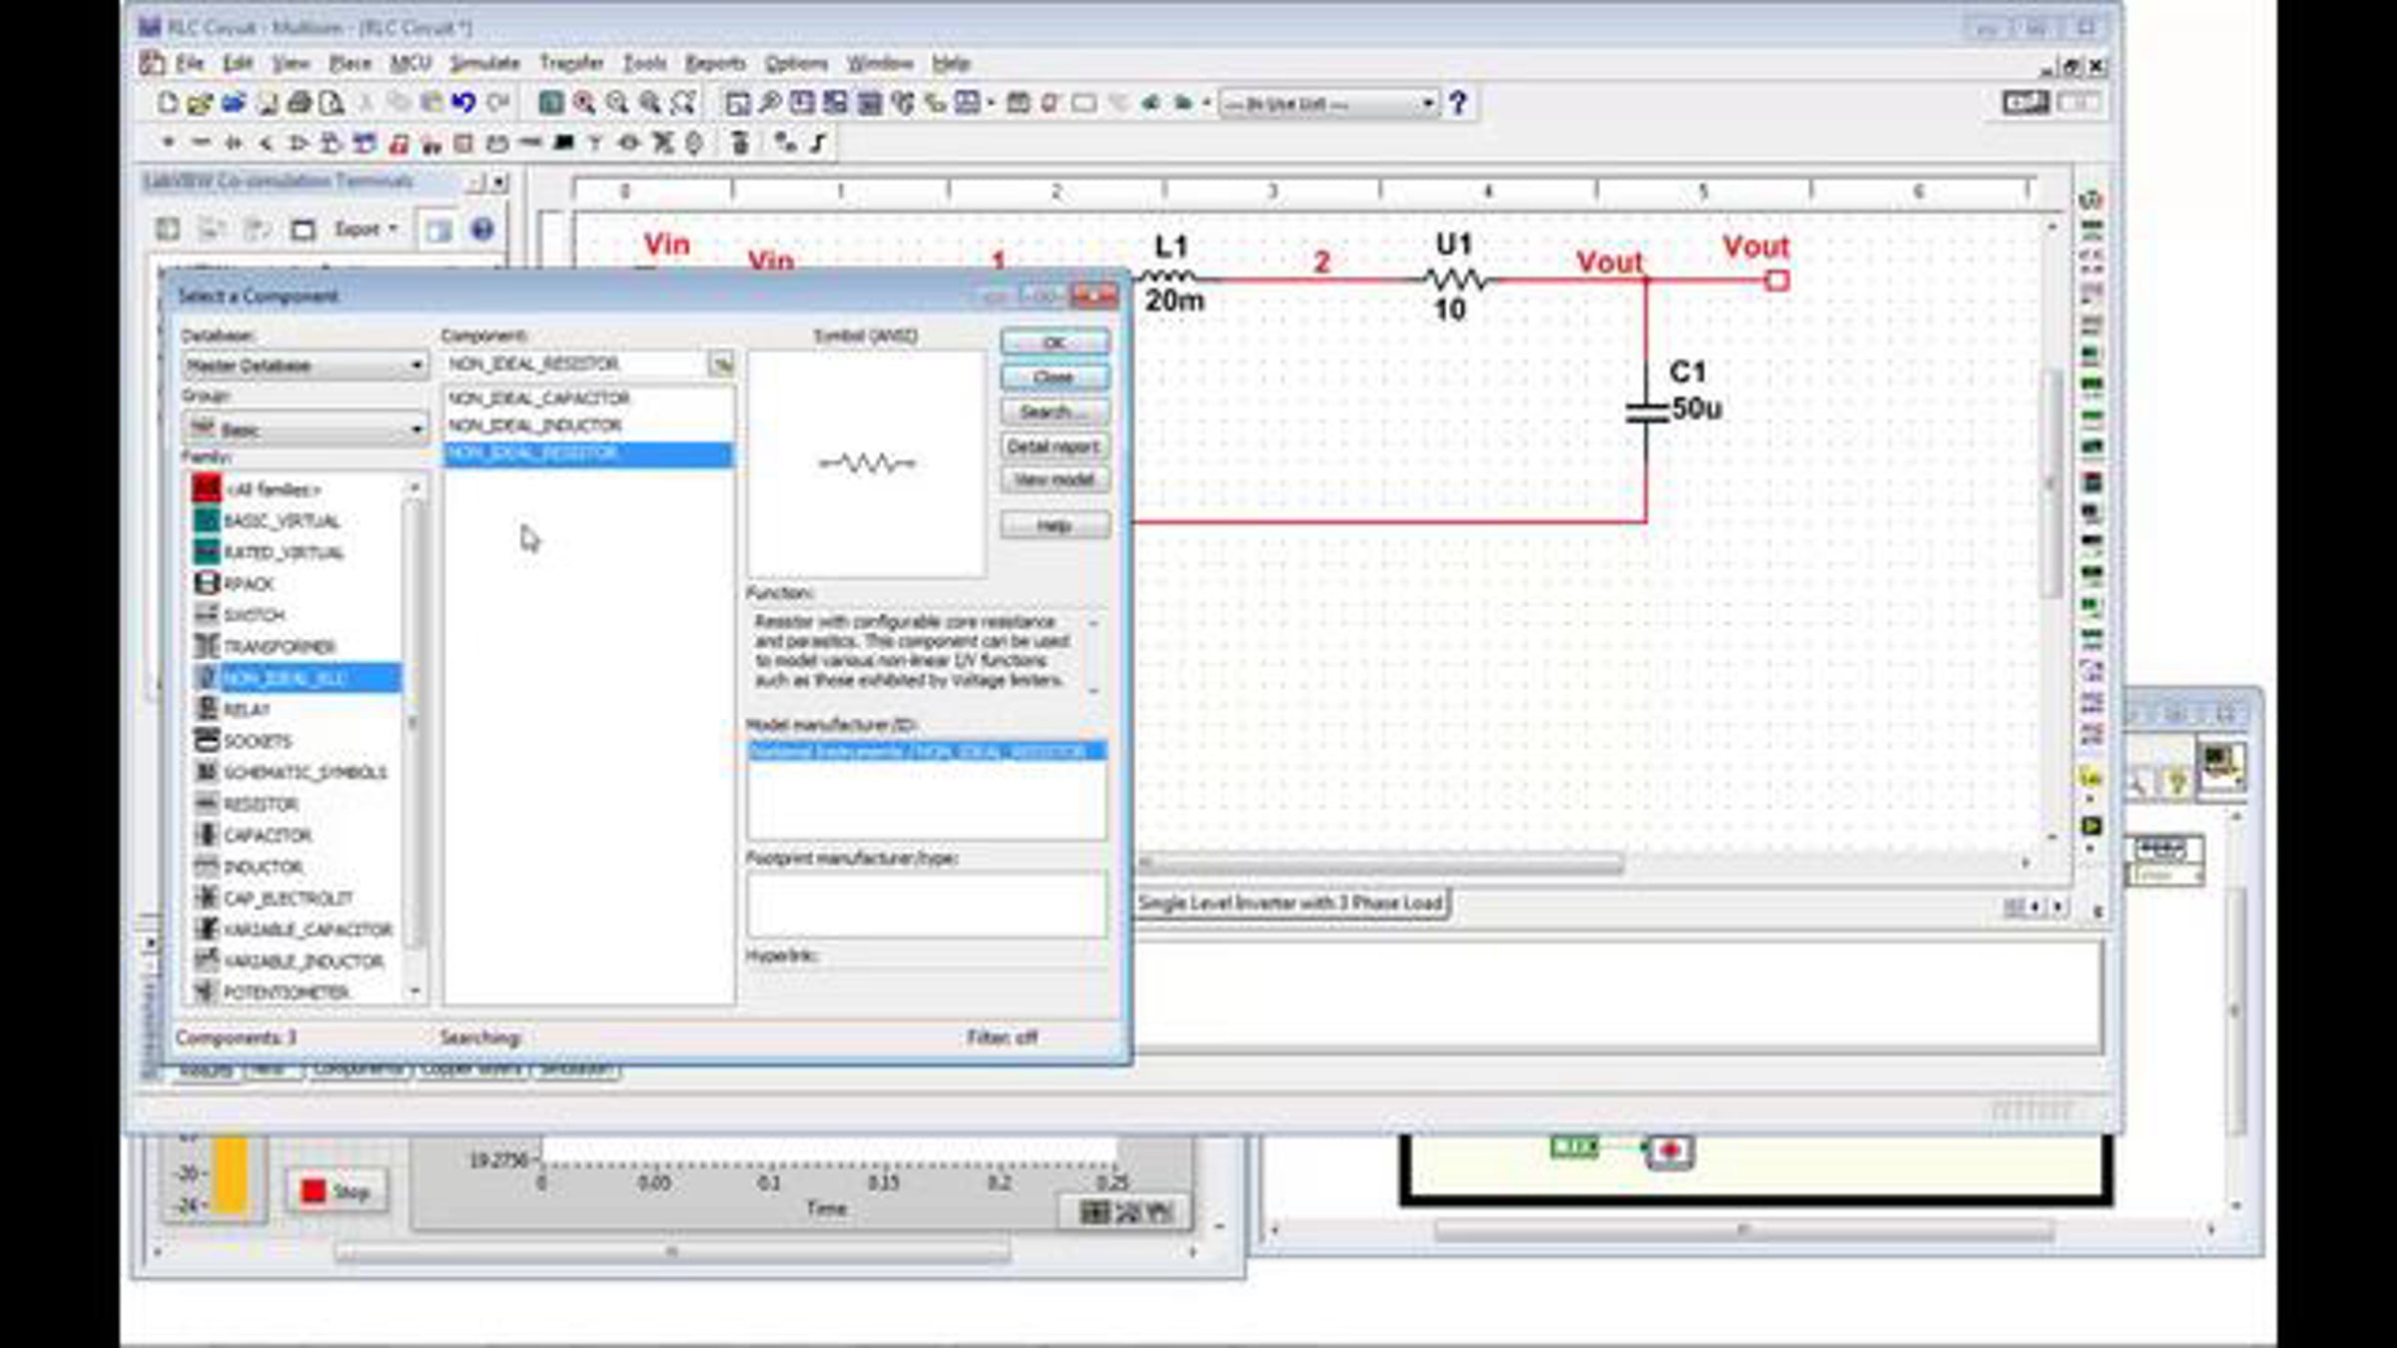2397x1348 pixels.
Task: Click the Open file folder icon
Action: pyautogui.click(x=200, y=103)
